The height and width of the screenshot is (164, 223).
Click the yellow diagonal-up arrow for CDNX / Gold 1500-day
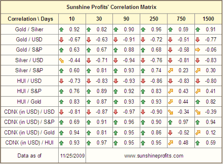pos(198,133)
